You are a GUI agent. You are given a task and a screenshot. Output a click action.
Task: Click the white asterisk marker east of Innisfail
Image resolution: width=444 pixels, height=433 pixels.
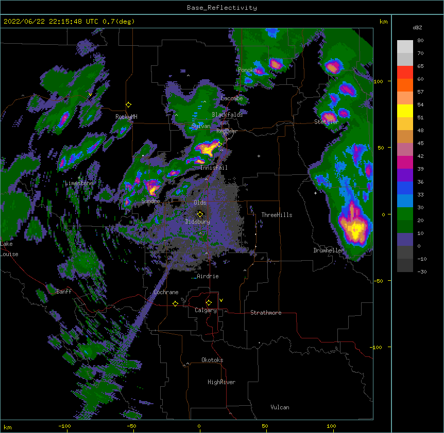pos(259,156)
